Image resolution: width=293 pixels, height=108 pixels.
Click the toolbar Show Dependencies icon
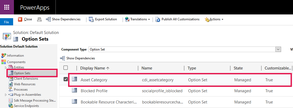pyautogui.click(x=48, y=19)
